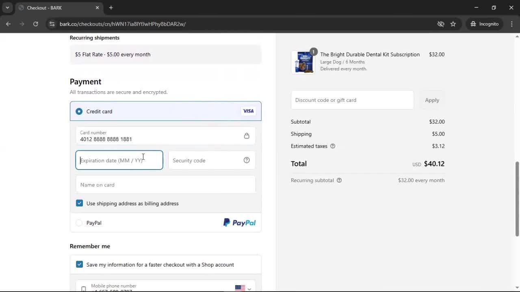This screenshot has width=520, height=292.
Task: Click the quantity badge on product image
Action: 313,52
